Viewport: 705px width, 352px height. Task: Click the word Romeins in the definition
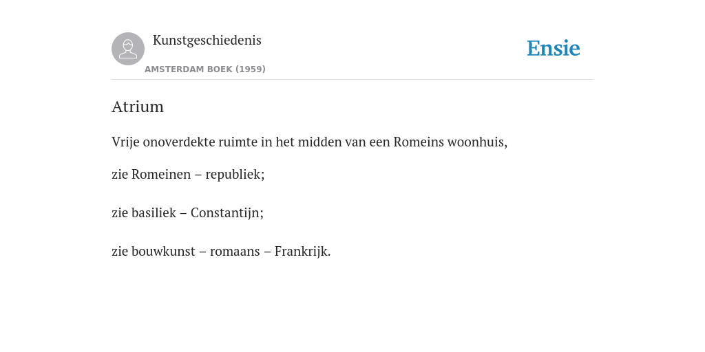tap(418, 142)
